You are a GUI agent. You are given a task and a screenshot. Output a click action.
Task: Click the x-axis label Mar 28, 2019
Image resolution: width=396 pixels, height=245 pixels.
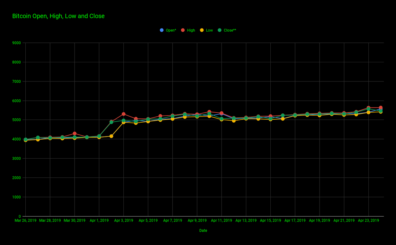(50, 221)
